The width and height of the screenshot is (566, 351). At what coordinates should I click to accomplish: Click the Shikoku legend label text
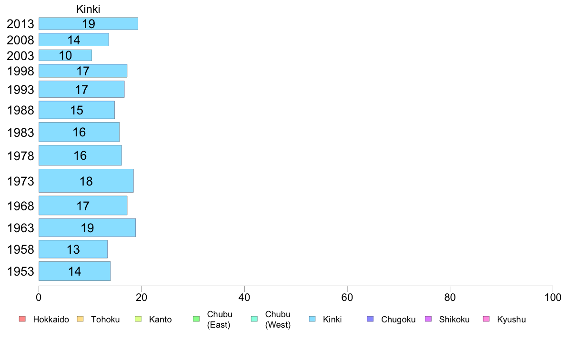tap(454, 320)
